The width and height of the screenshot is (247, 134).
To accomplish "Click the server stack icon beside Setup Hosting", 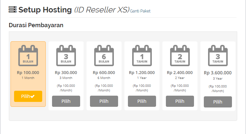I will 13,10.
